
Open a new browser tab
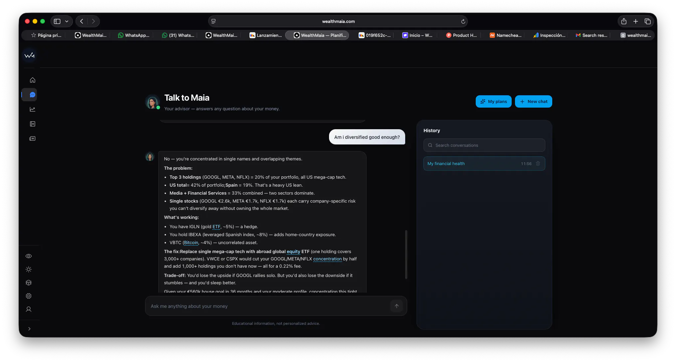click(x=635, y=21)
